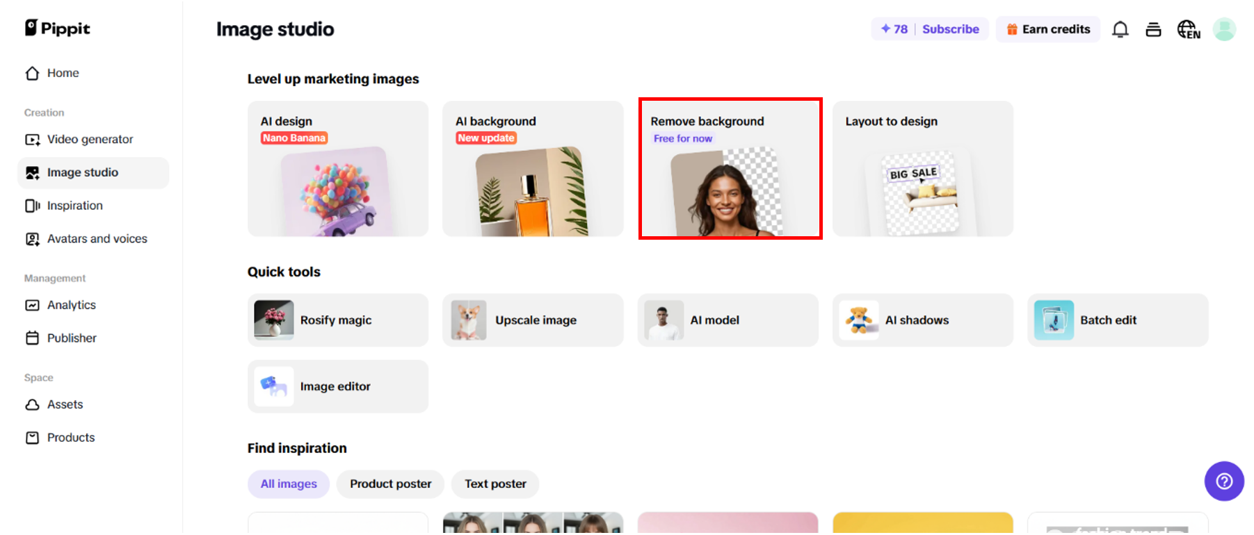The width and height of the screenshot is (1254, 535).
Task: Open the yellow inspiration template thumbnail
Action: 923,523
